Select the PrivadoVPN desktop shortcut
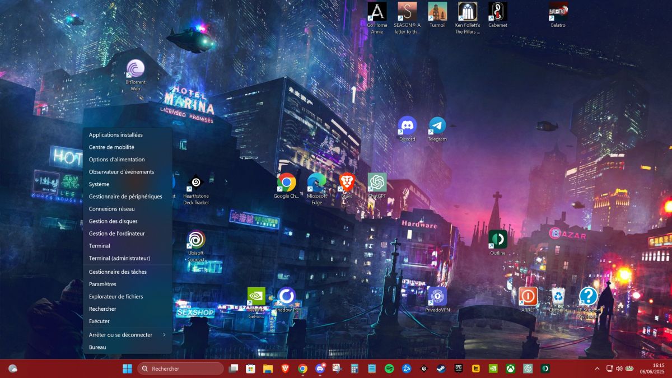Screen dimensions: 672x378 click(437, 300)
